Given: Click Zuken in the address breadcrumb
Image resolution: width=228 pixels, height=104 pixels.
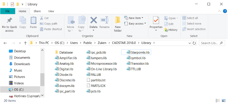Looking at the screenshot, I should [x=102, y=43].
